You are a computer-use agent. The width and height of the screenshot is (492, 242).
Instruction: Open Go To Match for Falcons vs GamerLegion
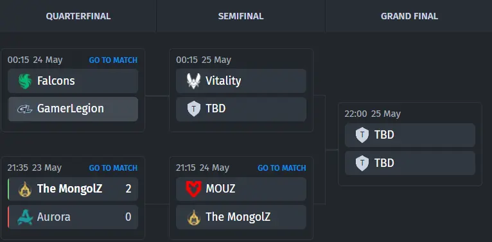click(x=113, y=60)
